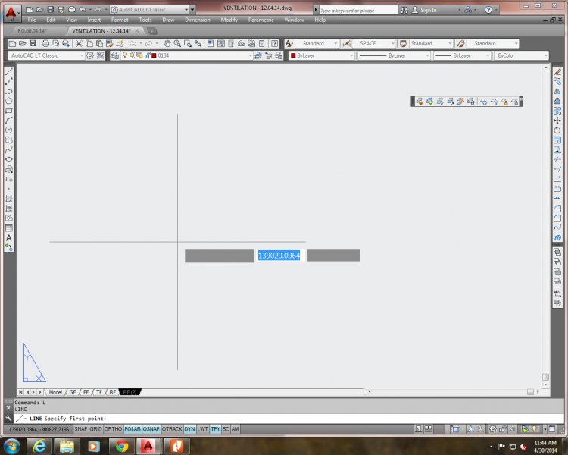Click the red layer color swatch
Screen dimensions: 568x455
click(x=154, y=55)
